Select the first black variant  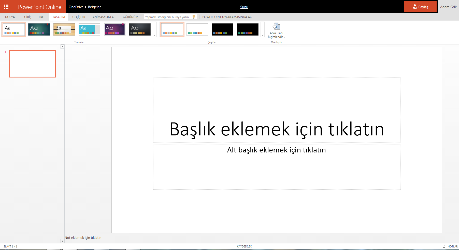click(x=222, y=29)
